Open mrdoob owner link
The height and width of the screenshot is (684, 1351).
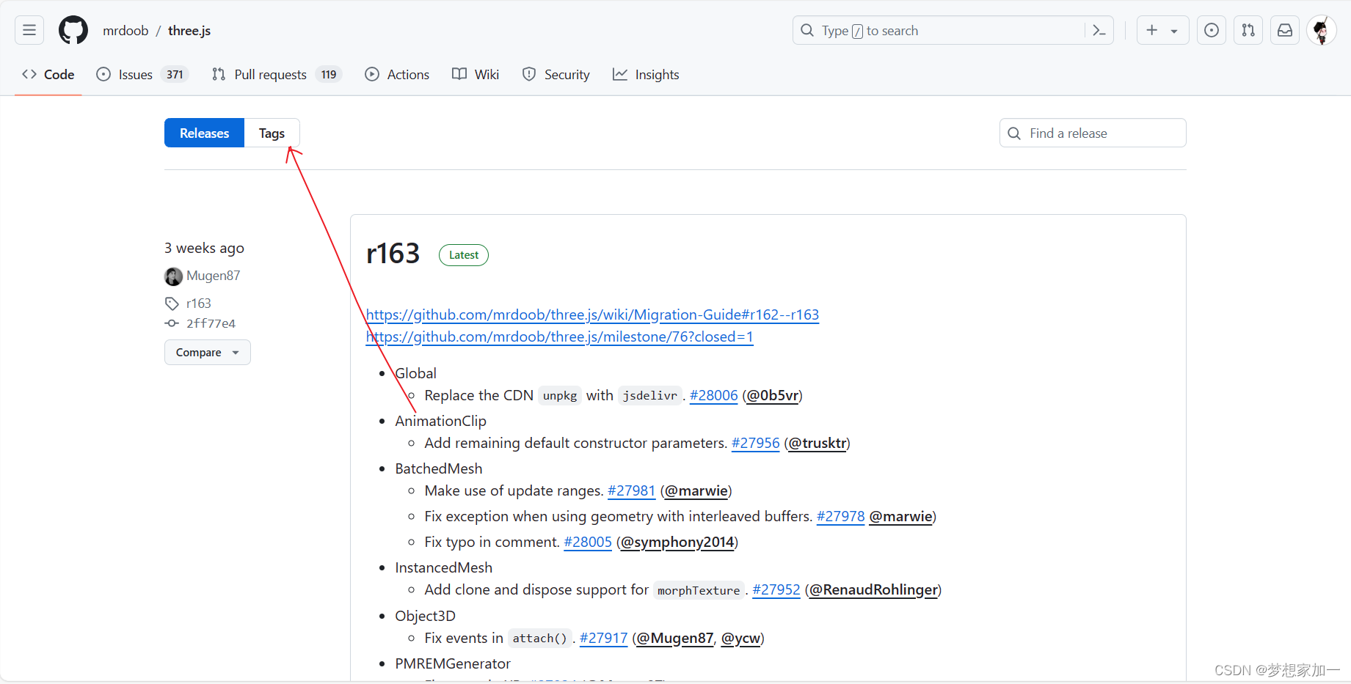click(x=125, y=30)
